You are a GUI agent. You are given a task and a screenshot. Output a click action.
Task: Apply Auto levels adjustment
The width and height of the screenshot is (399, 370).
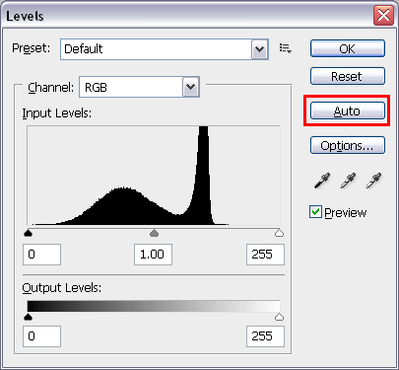tap(348, 111)
